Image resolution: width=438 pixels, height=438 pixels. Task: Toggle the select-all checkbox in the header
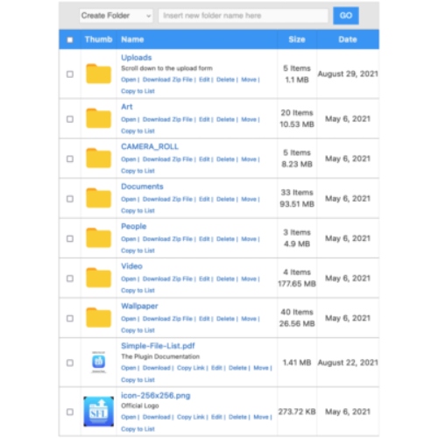70,39
